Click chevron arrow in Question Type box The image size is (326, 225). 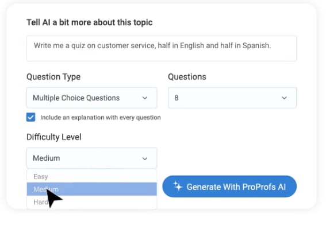pos(145,98)
